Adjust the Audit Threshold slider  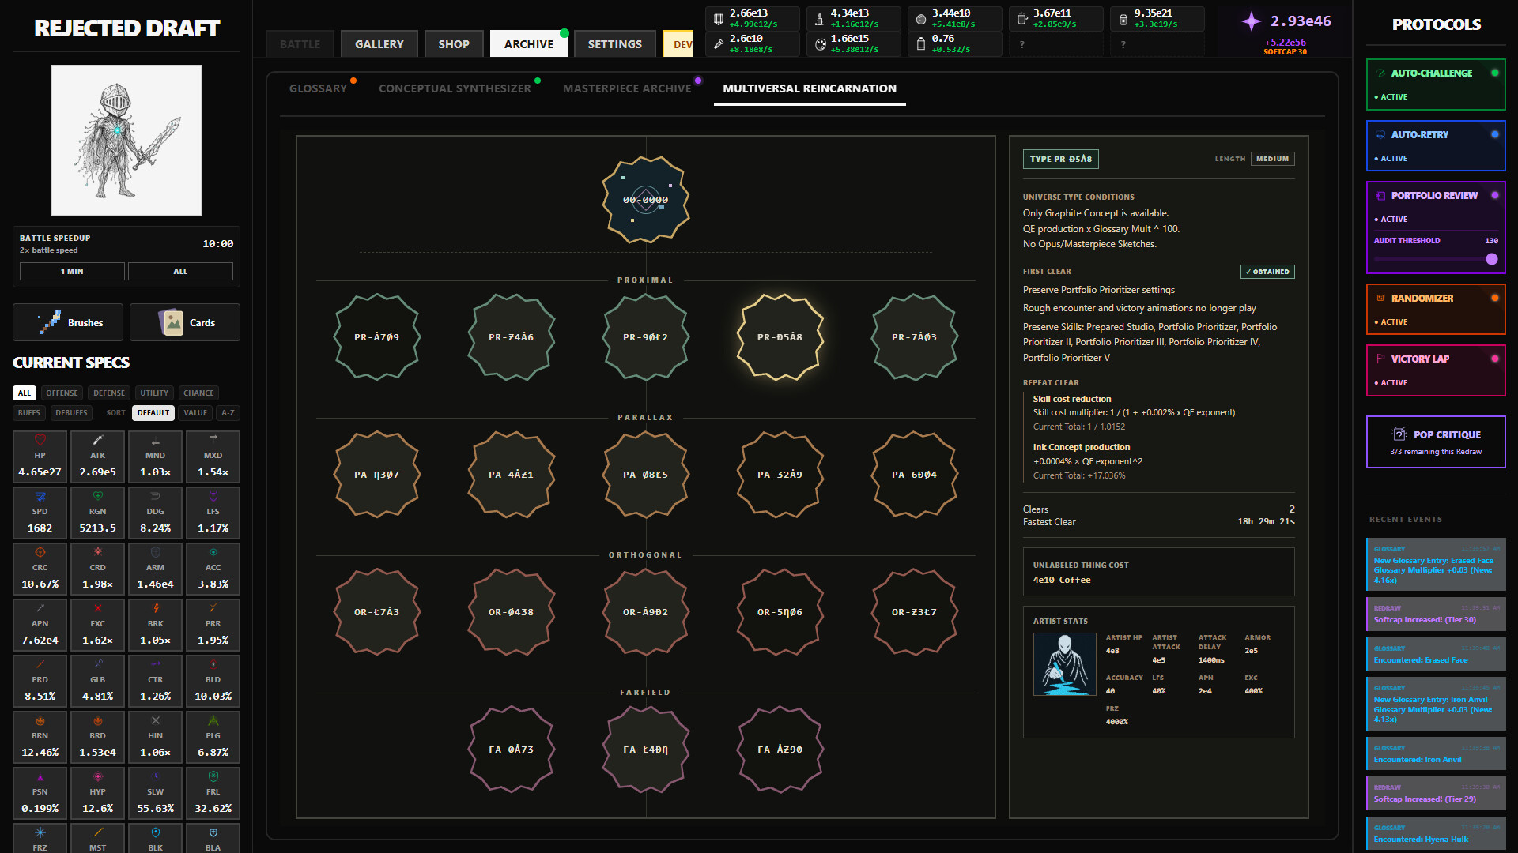[x=1435, y=259]
